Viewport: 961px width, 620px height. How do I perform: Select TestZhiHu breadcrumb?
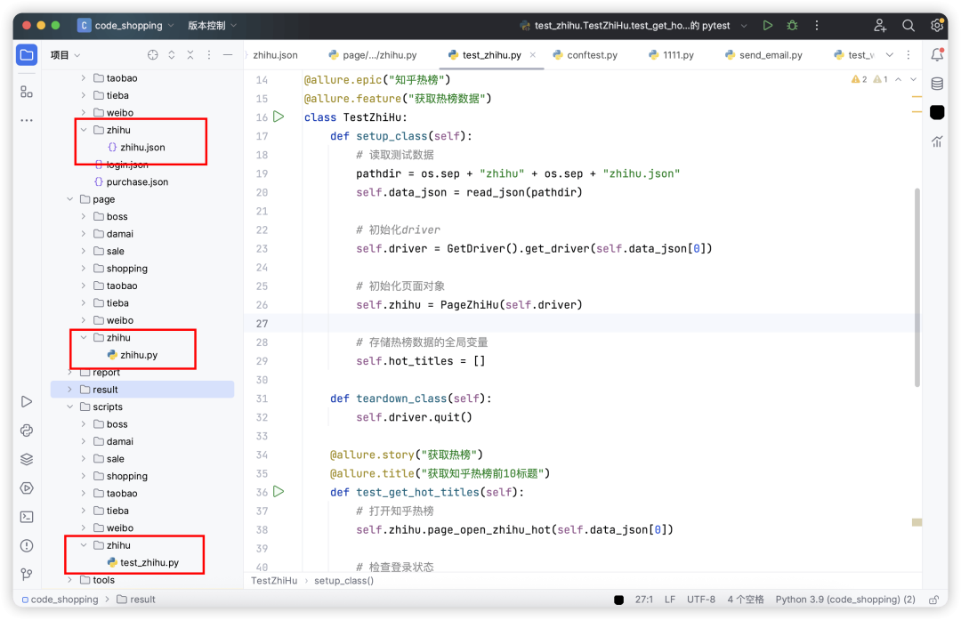(x=274, y=581)
